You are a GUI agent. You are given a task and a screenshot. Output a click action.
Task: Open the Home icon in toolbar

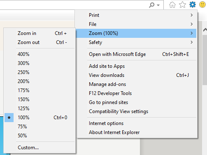(172, 5)
